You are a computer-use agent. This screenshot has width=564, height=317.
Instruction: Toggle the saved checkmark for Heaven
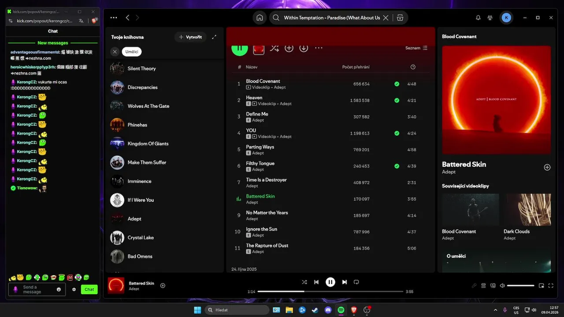point(397,100)
